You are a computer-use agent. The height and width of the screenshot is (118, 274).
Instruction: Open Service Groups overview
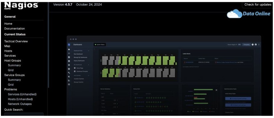14,75
